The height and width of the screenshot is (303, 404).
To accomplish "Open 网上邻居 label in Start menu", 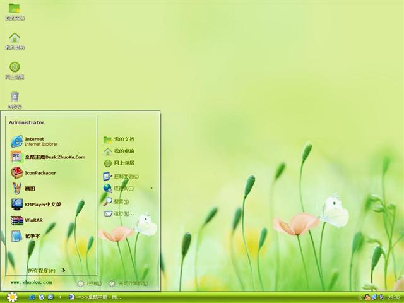I will (124, 163).
